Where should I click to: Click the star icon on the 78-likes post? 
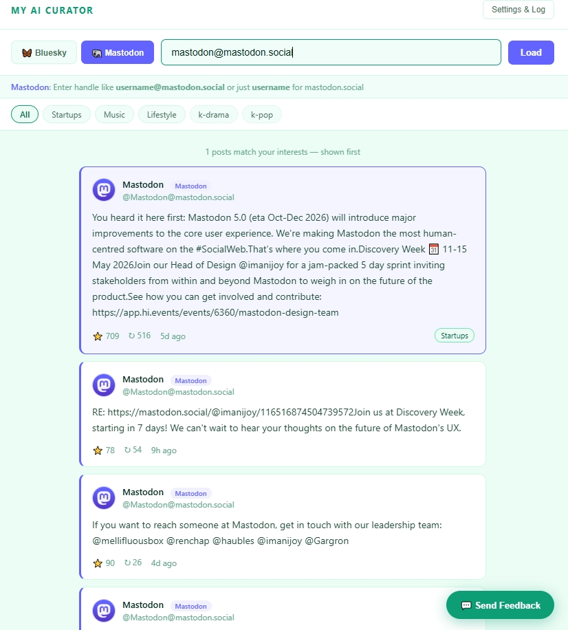tap(98, 450)
